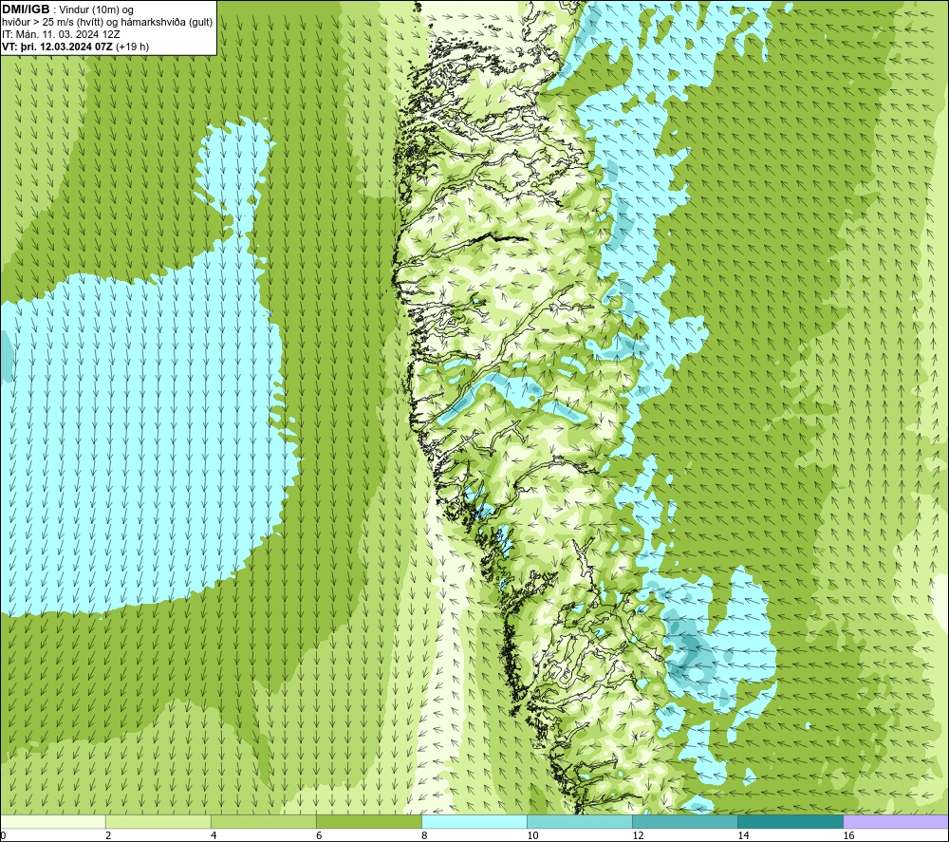Click the color scale label '10'
Image resolution: width=949 pixels, height=842 pixels.
click(x=532, y=835)
